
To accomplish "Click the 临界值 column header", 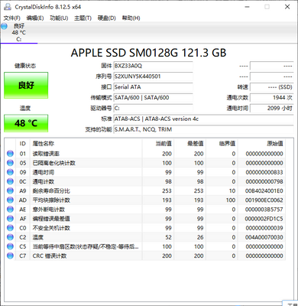I will click(222, 144).
